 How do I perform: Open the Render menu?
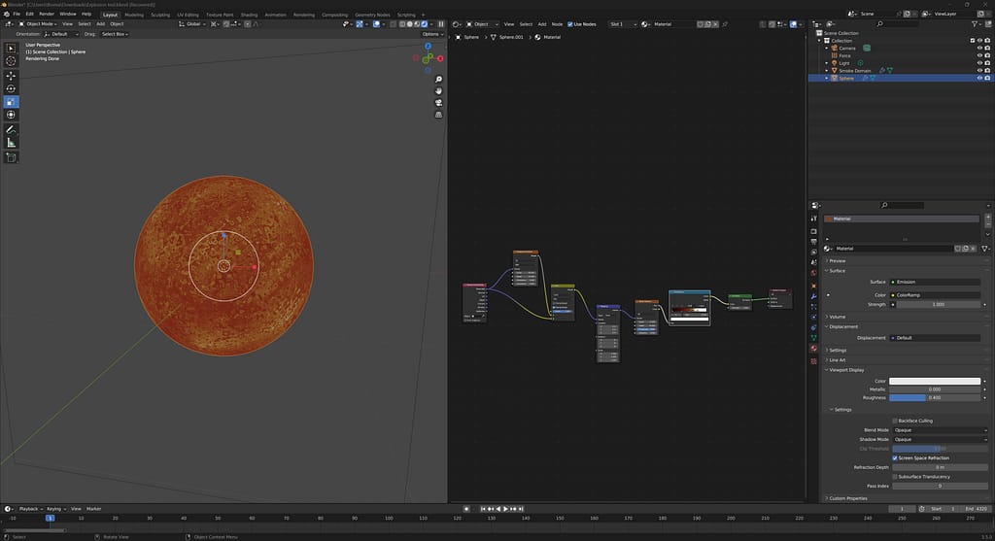[x=47, y=15]
